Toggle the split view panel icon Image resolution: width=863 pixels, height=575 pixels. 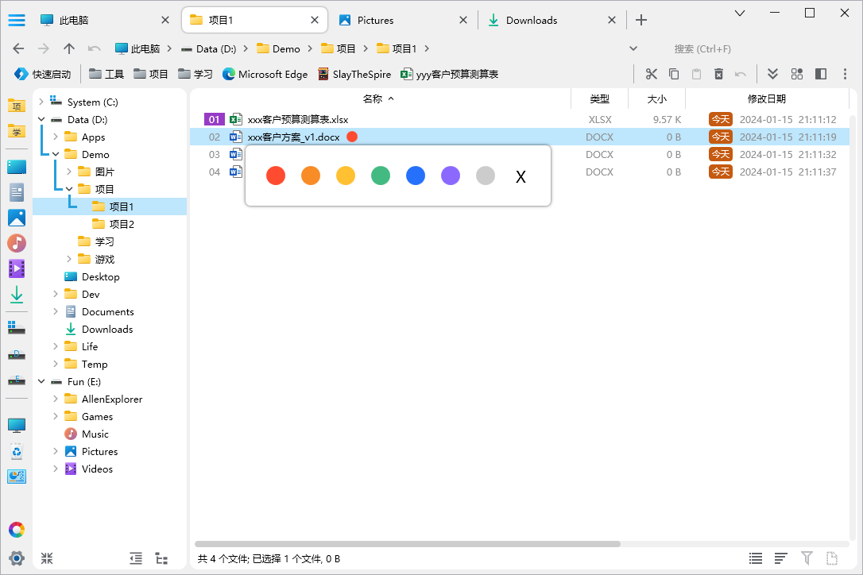pyautogui.click(x=820, y=73)
